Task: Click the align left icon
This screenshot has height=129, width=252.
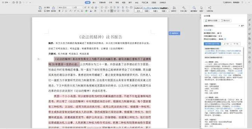Action: click(102, 11)
